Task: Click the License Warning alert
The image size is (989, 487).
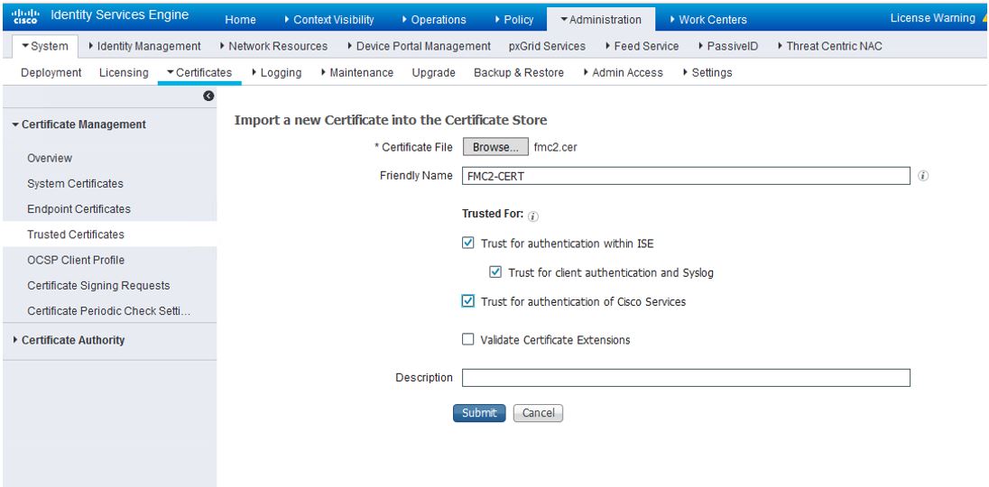Action: 938,18
